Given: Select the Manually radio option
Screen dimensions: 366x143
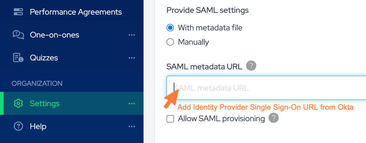Looking at the screenshot, I should [x=170, y=42].
